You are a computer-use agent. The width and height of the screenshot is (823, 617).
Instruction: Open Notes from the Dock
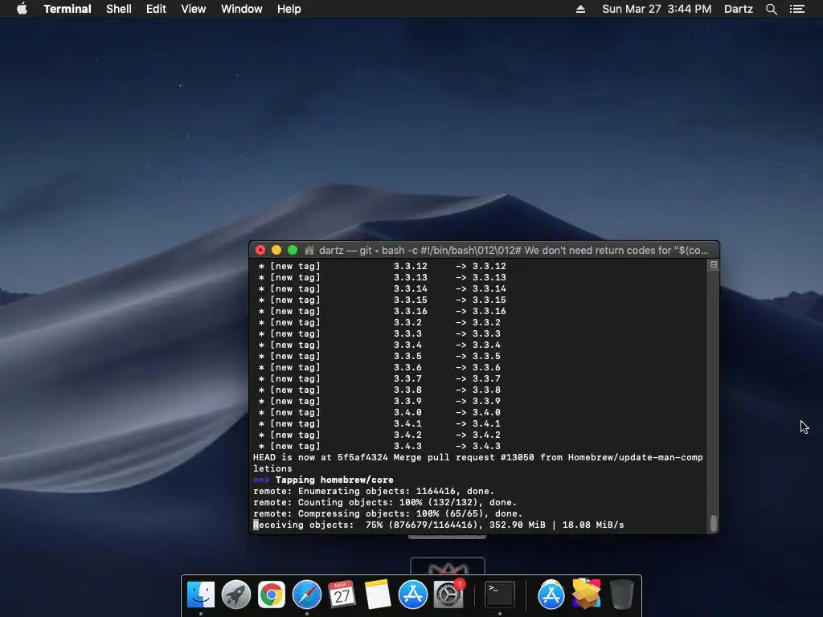point(378,595)
